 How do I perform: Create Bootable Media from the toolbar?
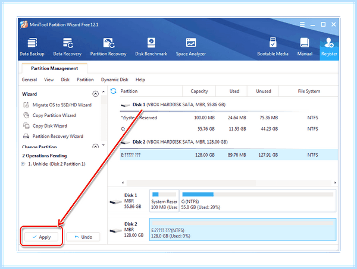point(273,47)
